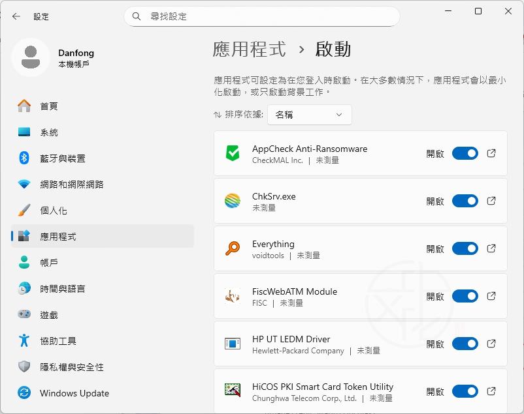The width and height of the screenshot is (524, 414).
Task: Open the Everything voidtools startup entry icon
Action: coord(233,248)
